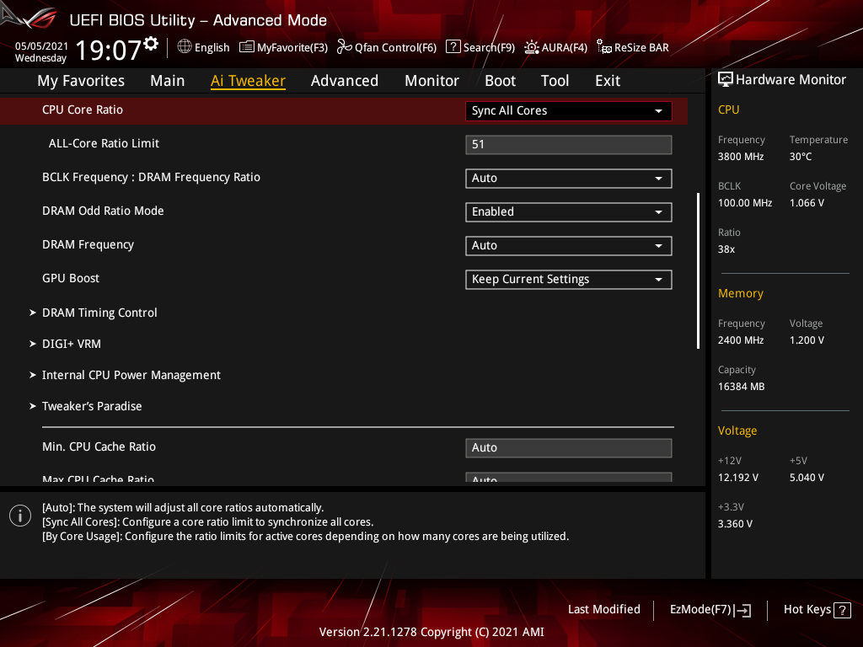Viewport: 863px width, 647px height.
Task: Click the 5.040 V reading
Action: pos(807,478)
